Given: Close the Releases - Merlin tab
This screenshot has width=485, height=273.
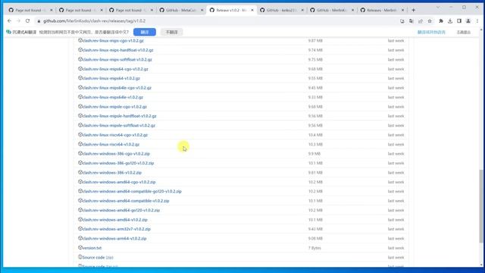Looking at the screenshot, I should (402, 10).
